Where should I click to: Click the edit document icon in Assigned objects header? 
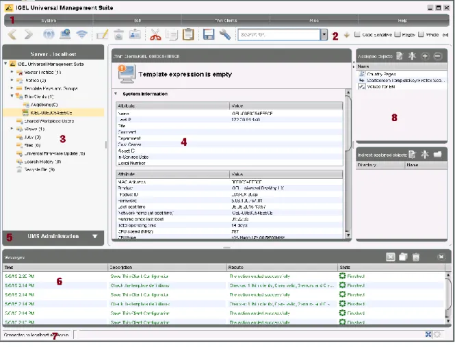(x=400, y=56)
